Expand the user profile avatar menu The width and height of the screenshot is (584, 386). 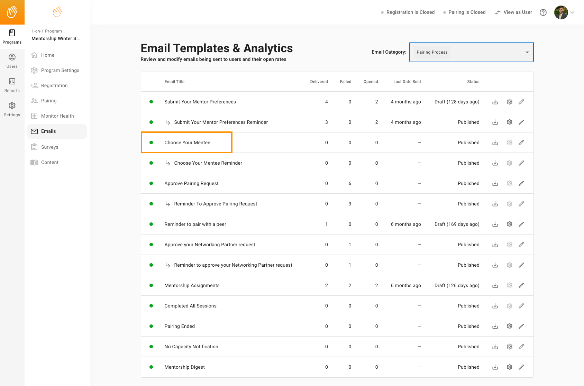[x=564, y=12]
